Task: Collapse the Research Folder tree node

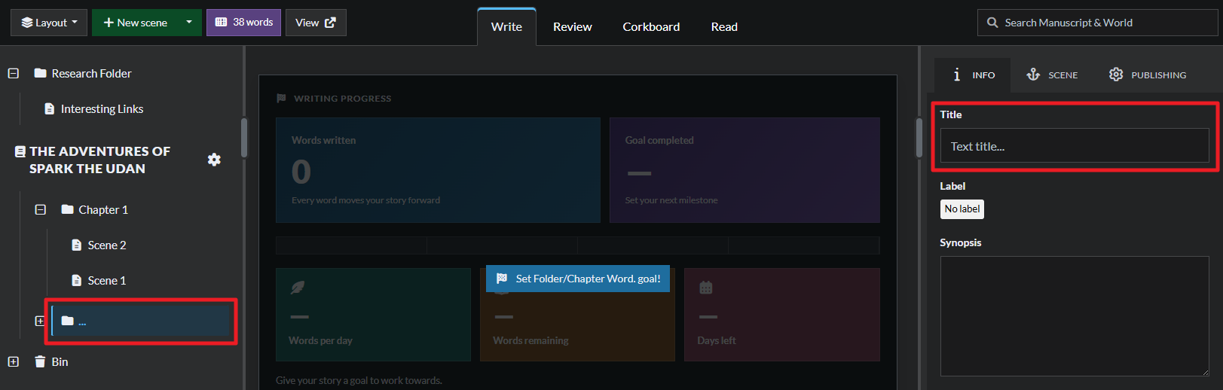Action: pyautogui.click(x=14, y=73)
